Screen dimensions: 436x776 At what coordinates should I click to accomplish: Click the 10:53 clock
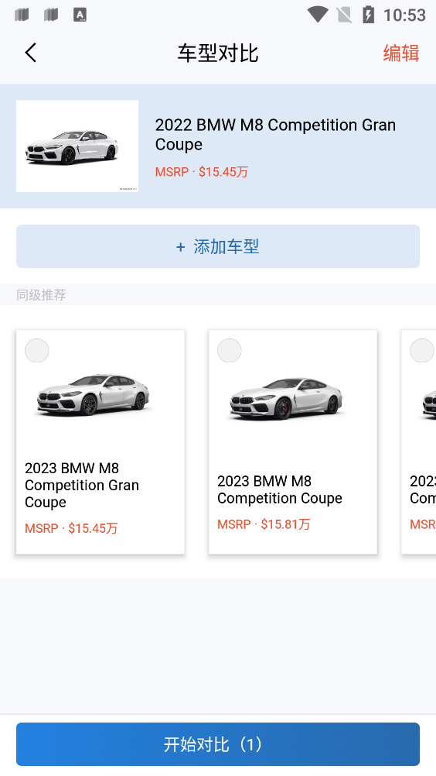[x=404, y=15]
